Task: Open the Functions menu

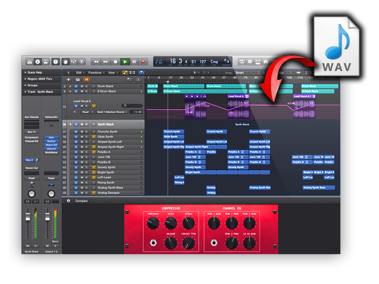Action: tap(96, 72)
